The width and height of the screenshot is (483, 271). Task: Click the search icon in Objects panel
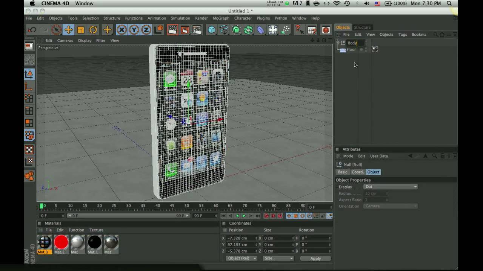436,35
